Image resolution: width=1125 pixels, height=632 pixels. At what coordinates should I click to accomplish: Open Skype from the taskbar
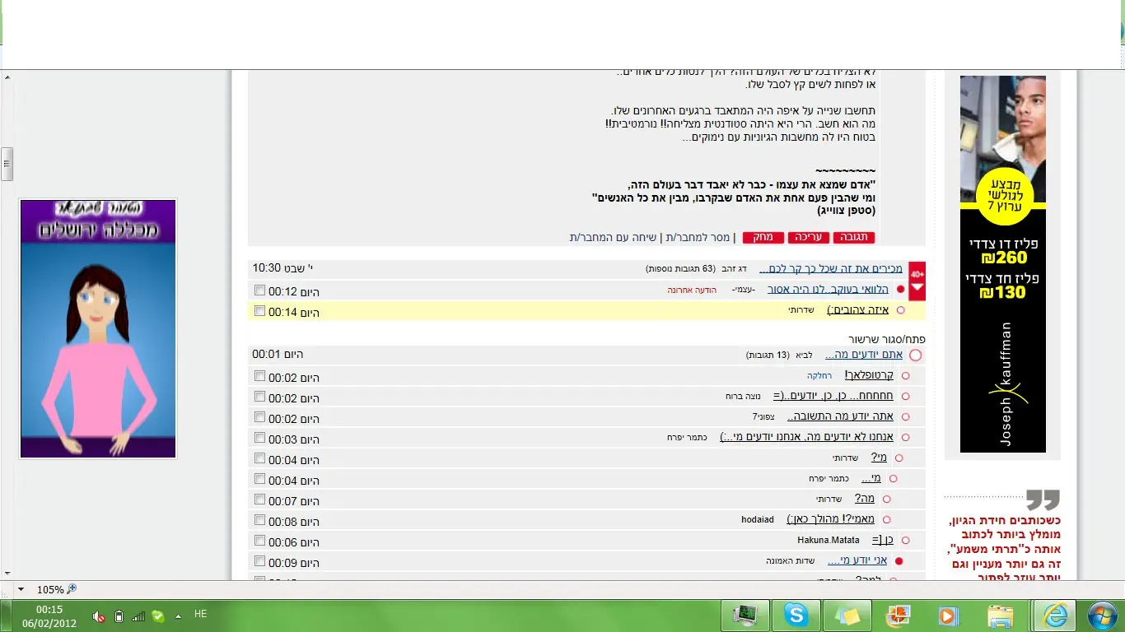(x=796, y=616)
